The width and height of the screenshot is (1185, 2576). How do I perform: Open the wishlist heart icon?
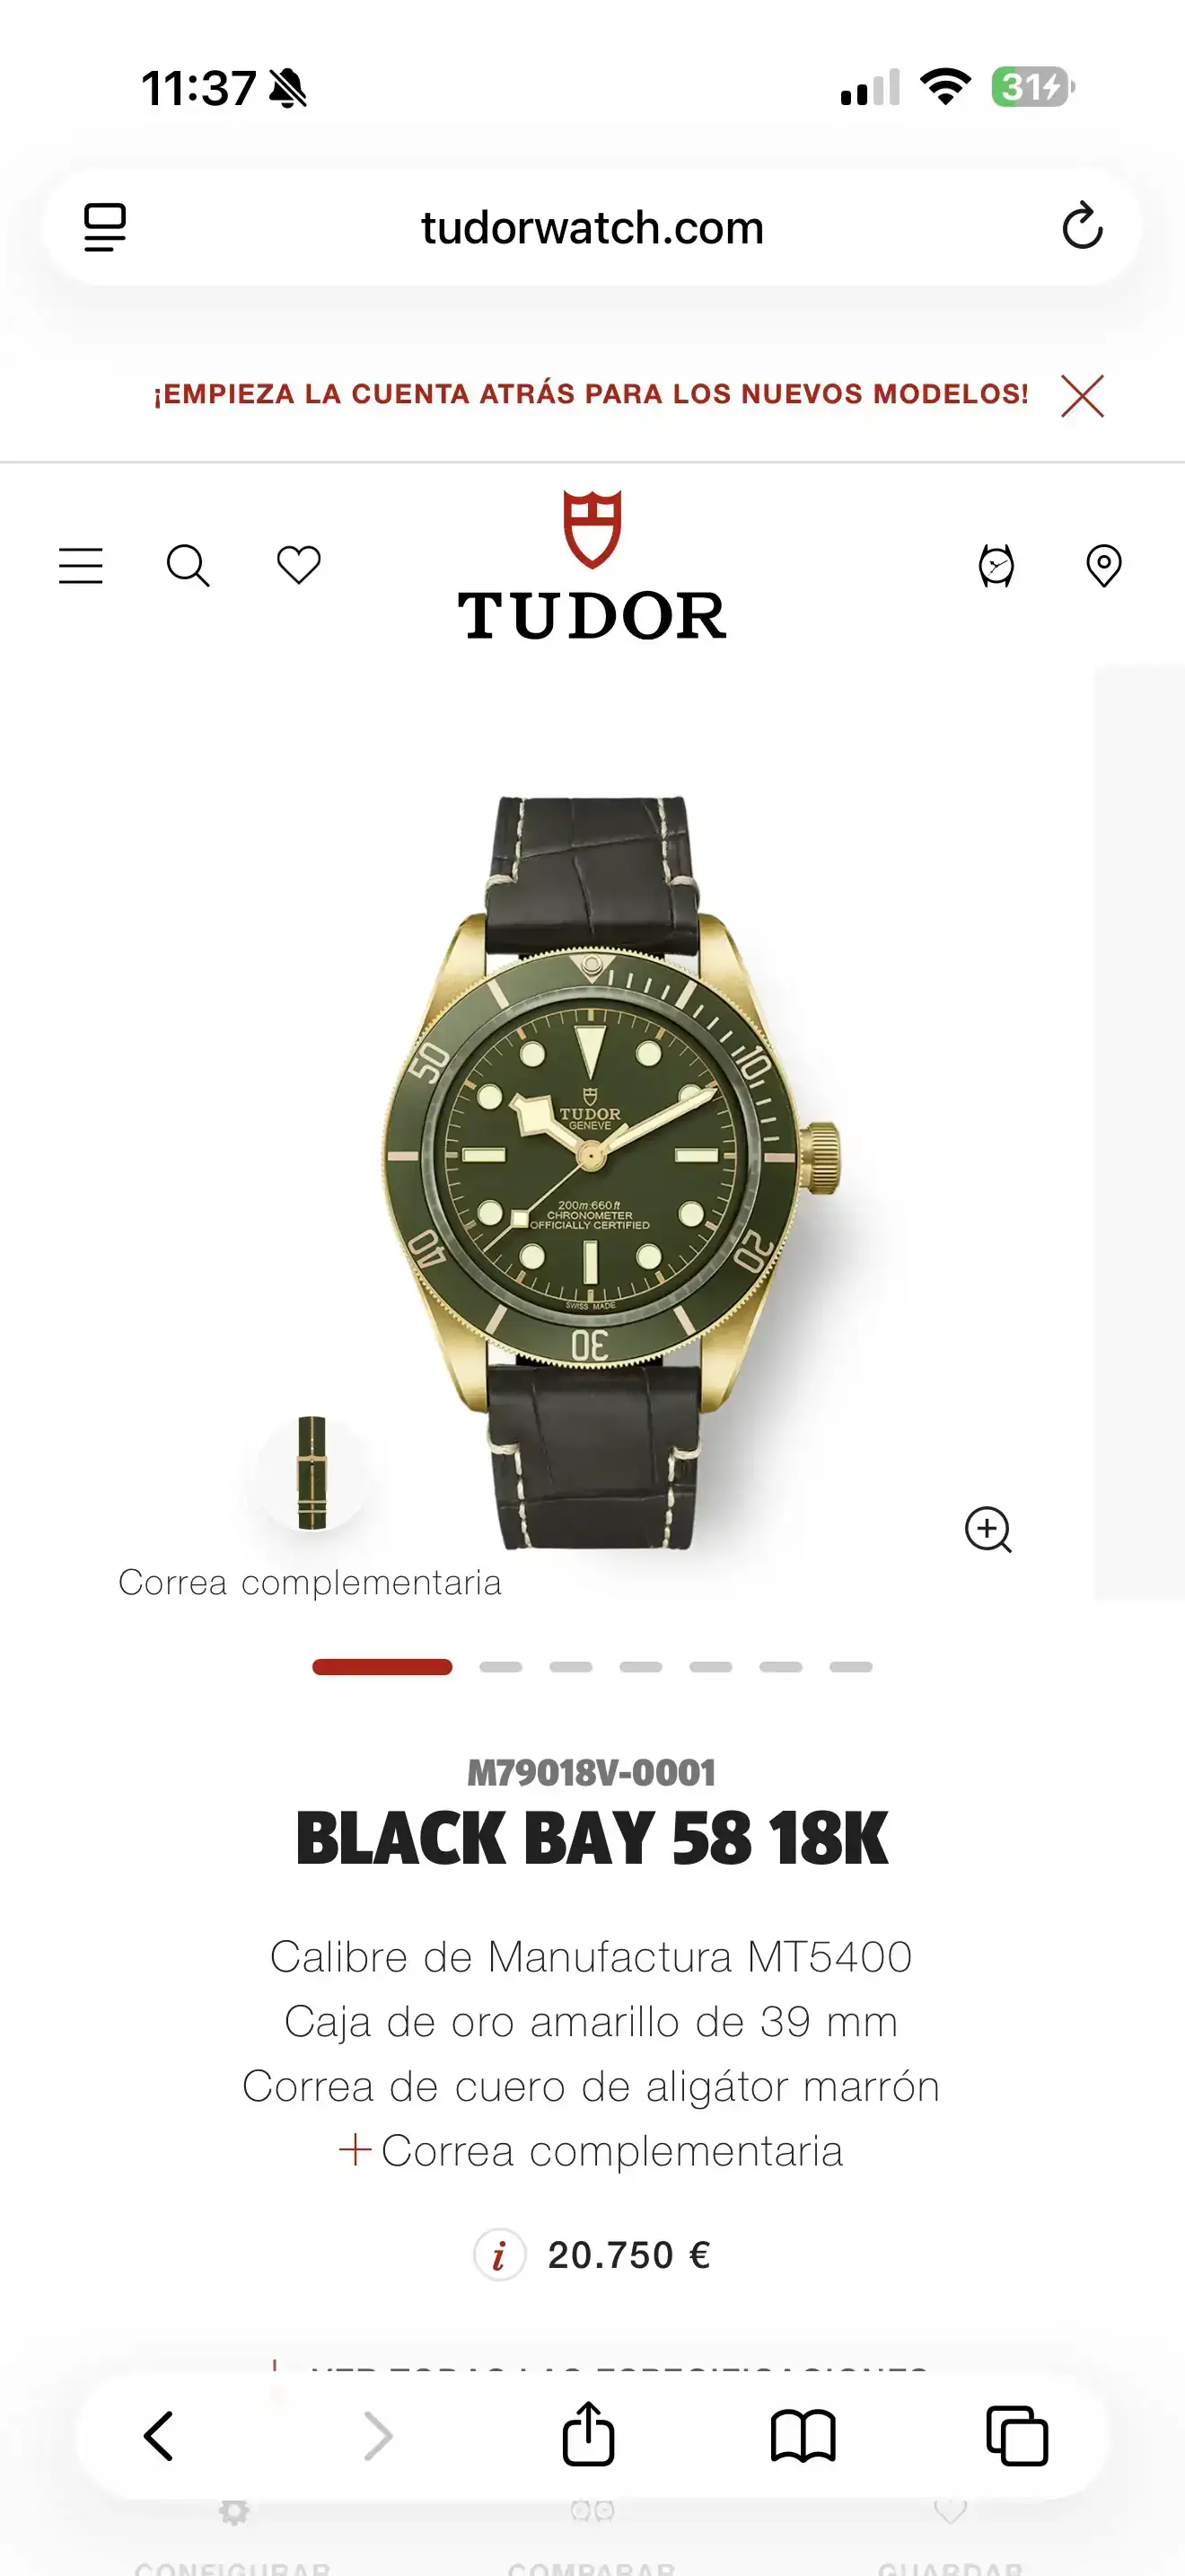(299, 565)
